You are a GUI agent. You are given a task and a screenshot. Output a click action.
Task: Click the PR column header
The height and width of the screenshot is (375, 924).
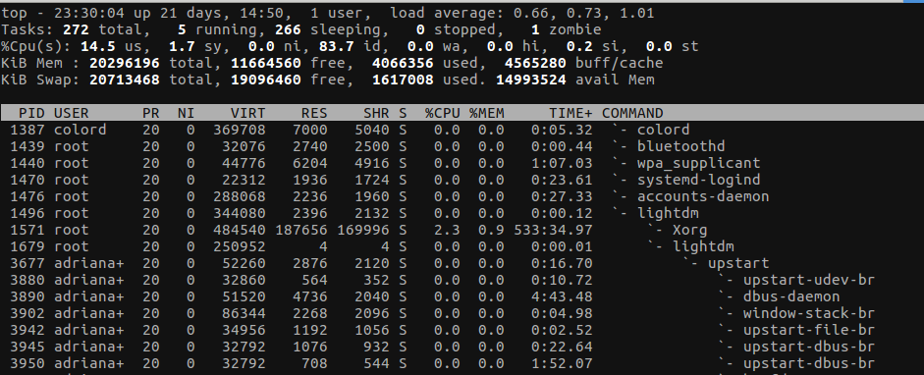151,113
